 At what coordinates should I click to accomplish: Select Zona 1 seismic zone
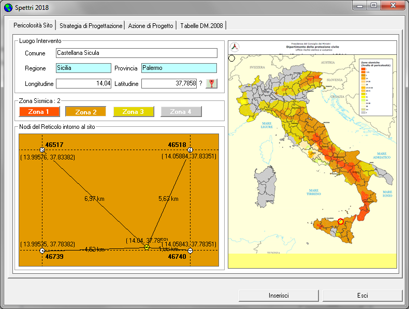pos(39,112)
